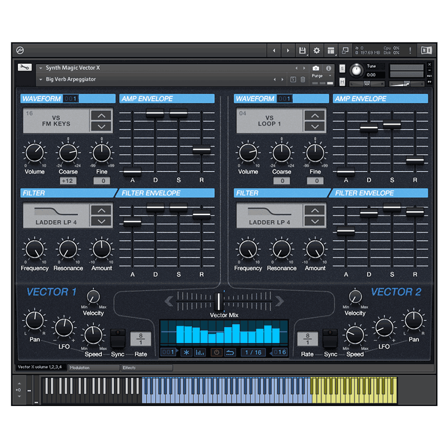Screen dimensions: 448x448
Task: Step down Vector 2 filter type from LADDER LP 4
Action: [315, 222]
